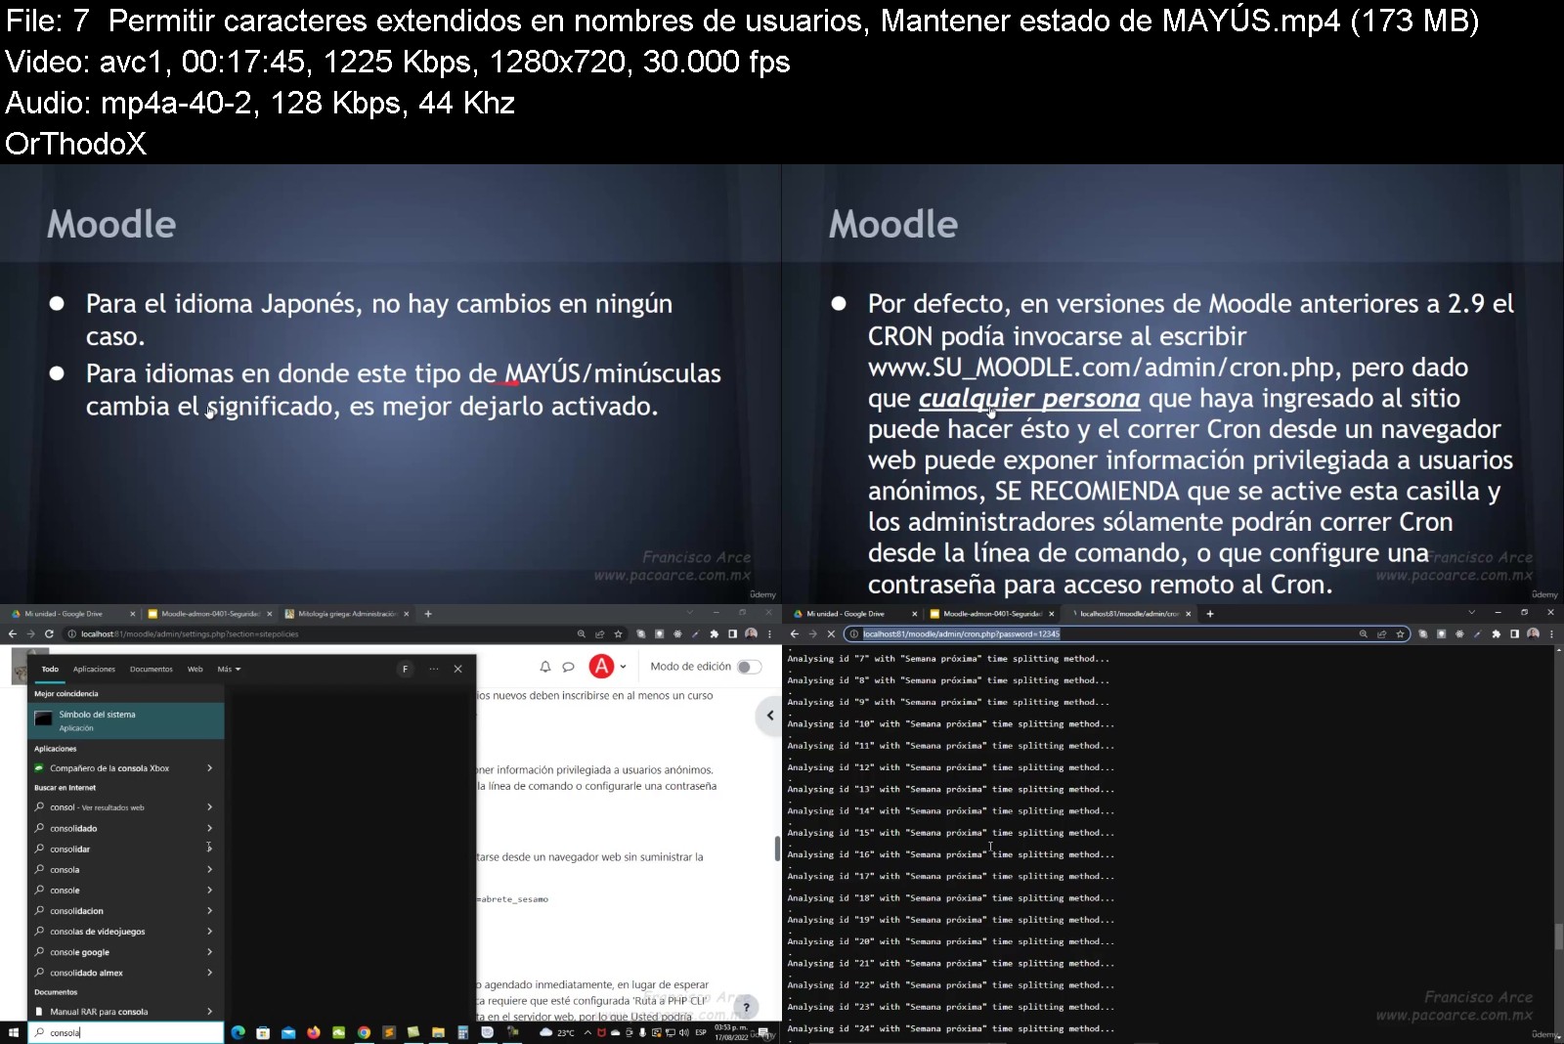1564x1044 pixels.
Task: Close the Windows search panel with X
Action: coord(457,670)
